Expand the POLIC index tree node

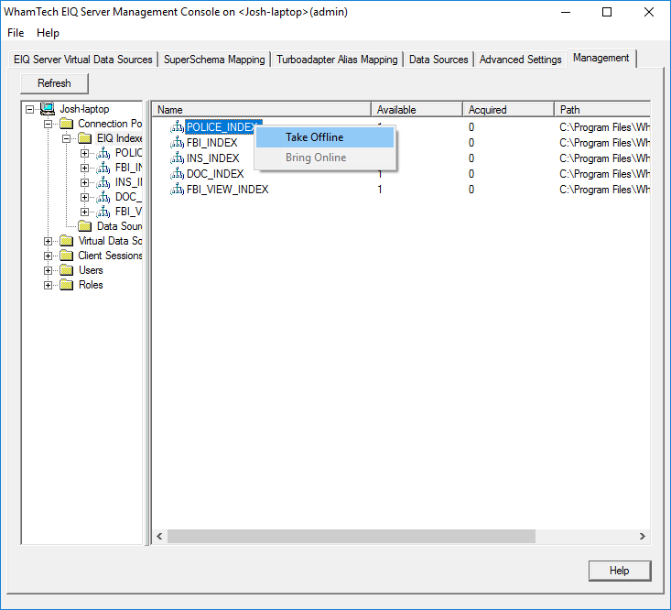click(x=85, y=153)
